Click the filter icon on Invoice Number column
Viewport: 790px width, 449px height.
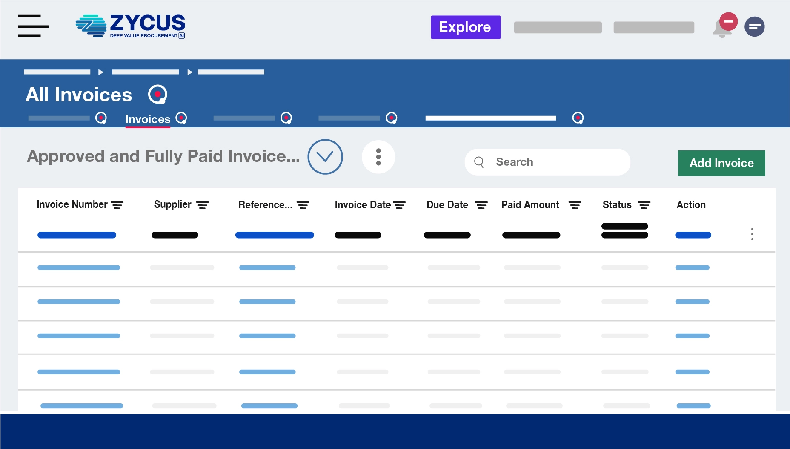click(x=117, y=205)
